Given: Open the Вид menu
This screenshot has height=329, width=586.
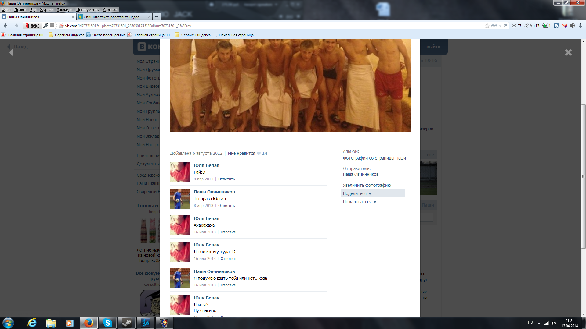Looking at the screenshot, I should (33, 10).
